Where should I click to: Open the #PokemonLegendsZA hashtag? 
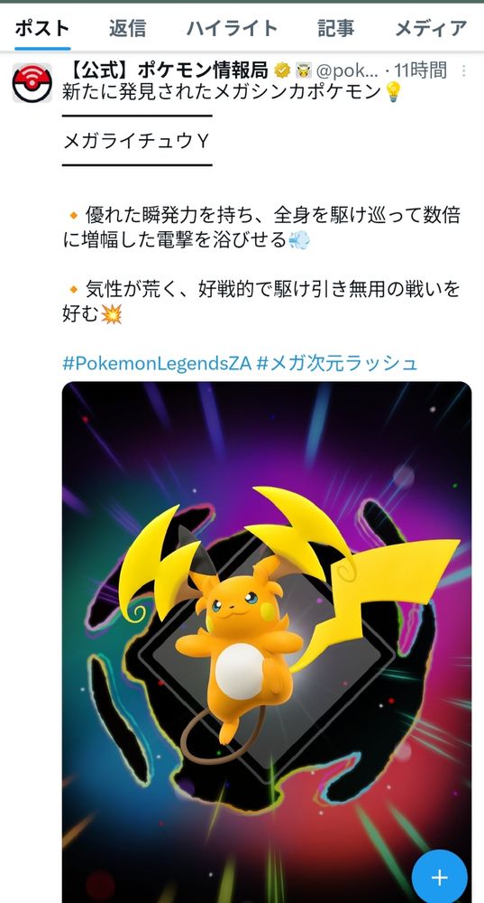(157, 363)
